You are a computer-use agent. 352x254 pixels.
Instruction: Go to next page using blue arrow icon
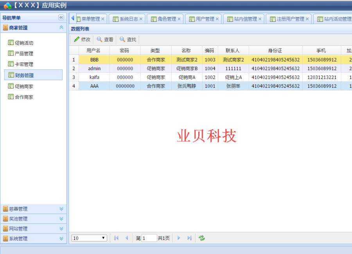[179, 238]
